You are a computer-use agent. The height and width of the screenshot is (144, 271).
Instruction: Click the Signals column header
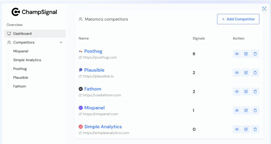[199, 38]
